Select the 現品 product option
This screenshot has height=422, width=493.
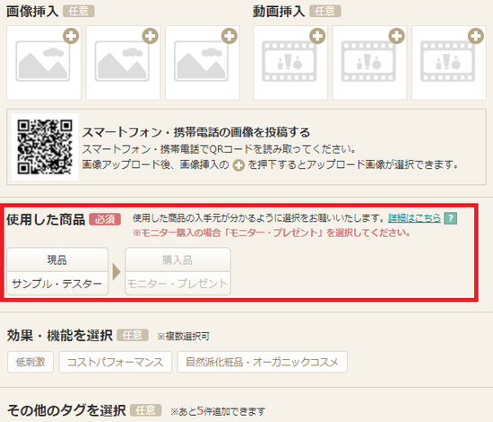[x=57, y=259]
